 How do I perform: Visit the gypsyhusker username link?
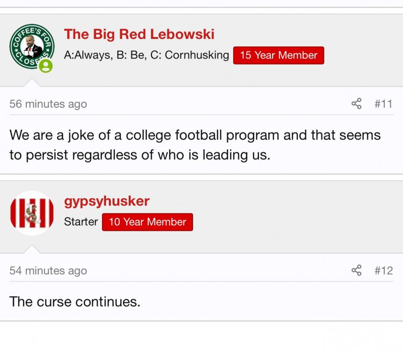click(x=107, y=201)
